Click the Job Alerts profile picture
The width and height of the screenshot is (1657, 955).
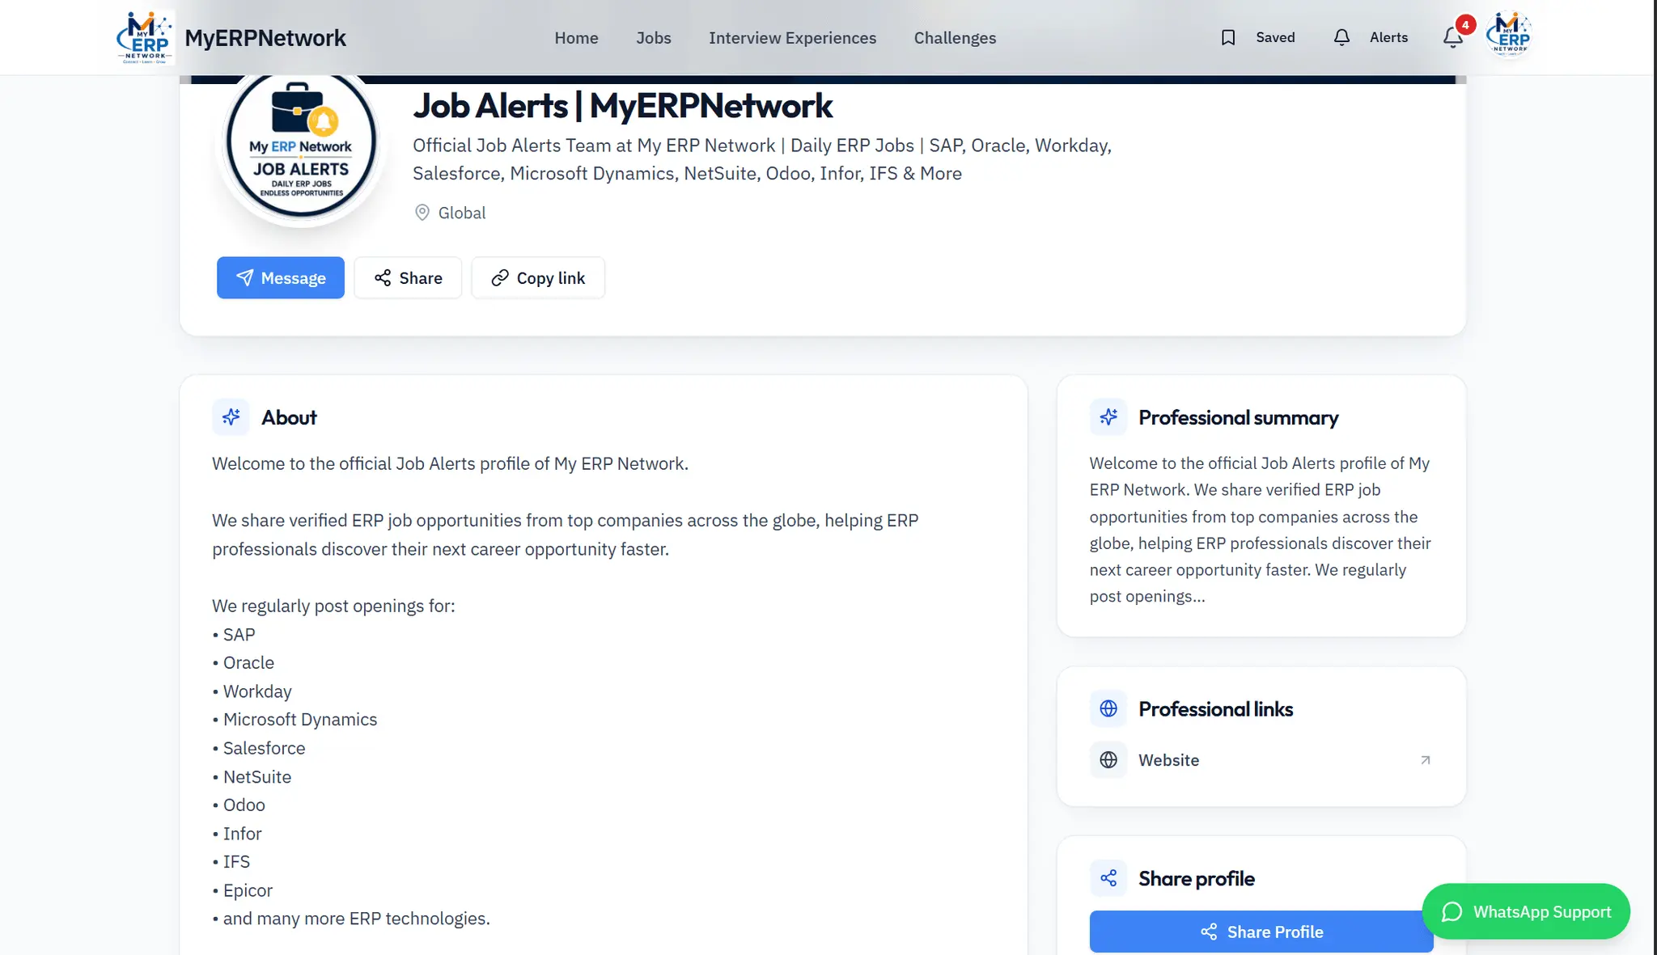tap(301, 146)
